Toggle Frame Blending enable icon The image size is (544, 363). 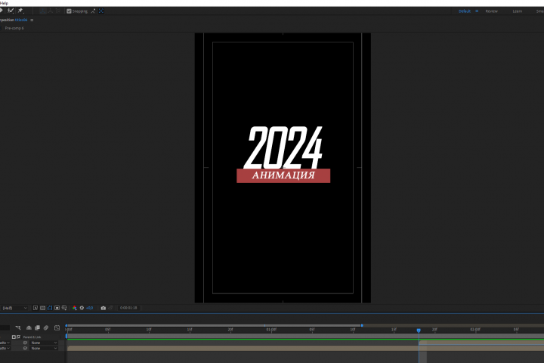click(x=38, y=328)
